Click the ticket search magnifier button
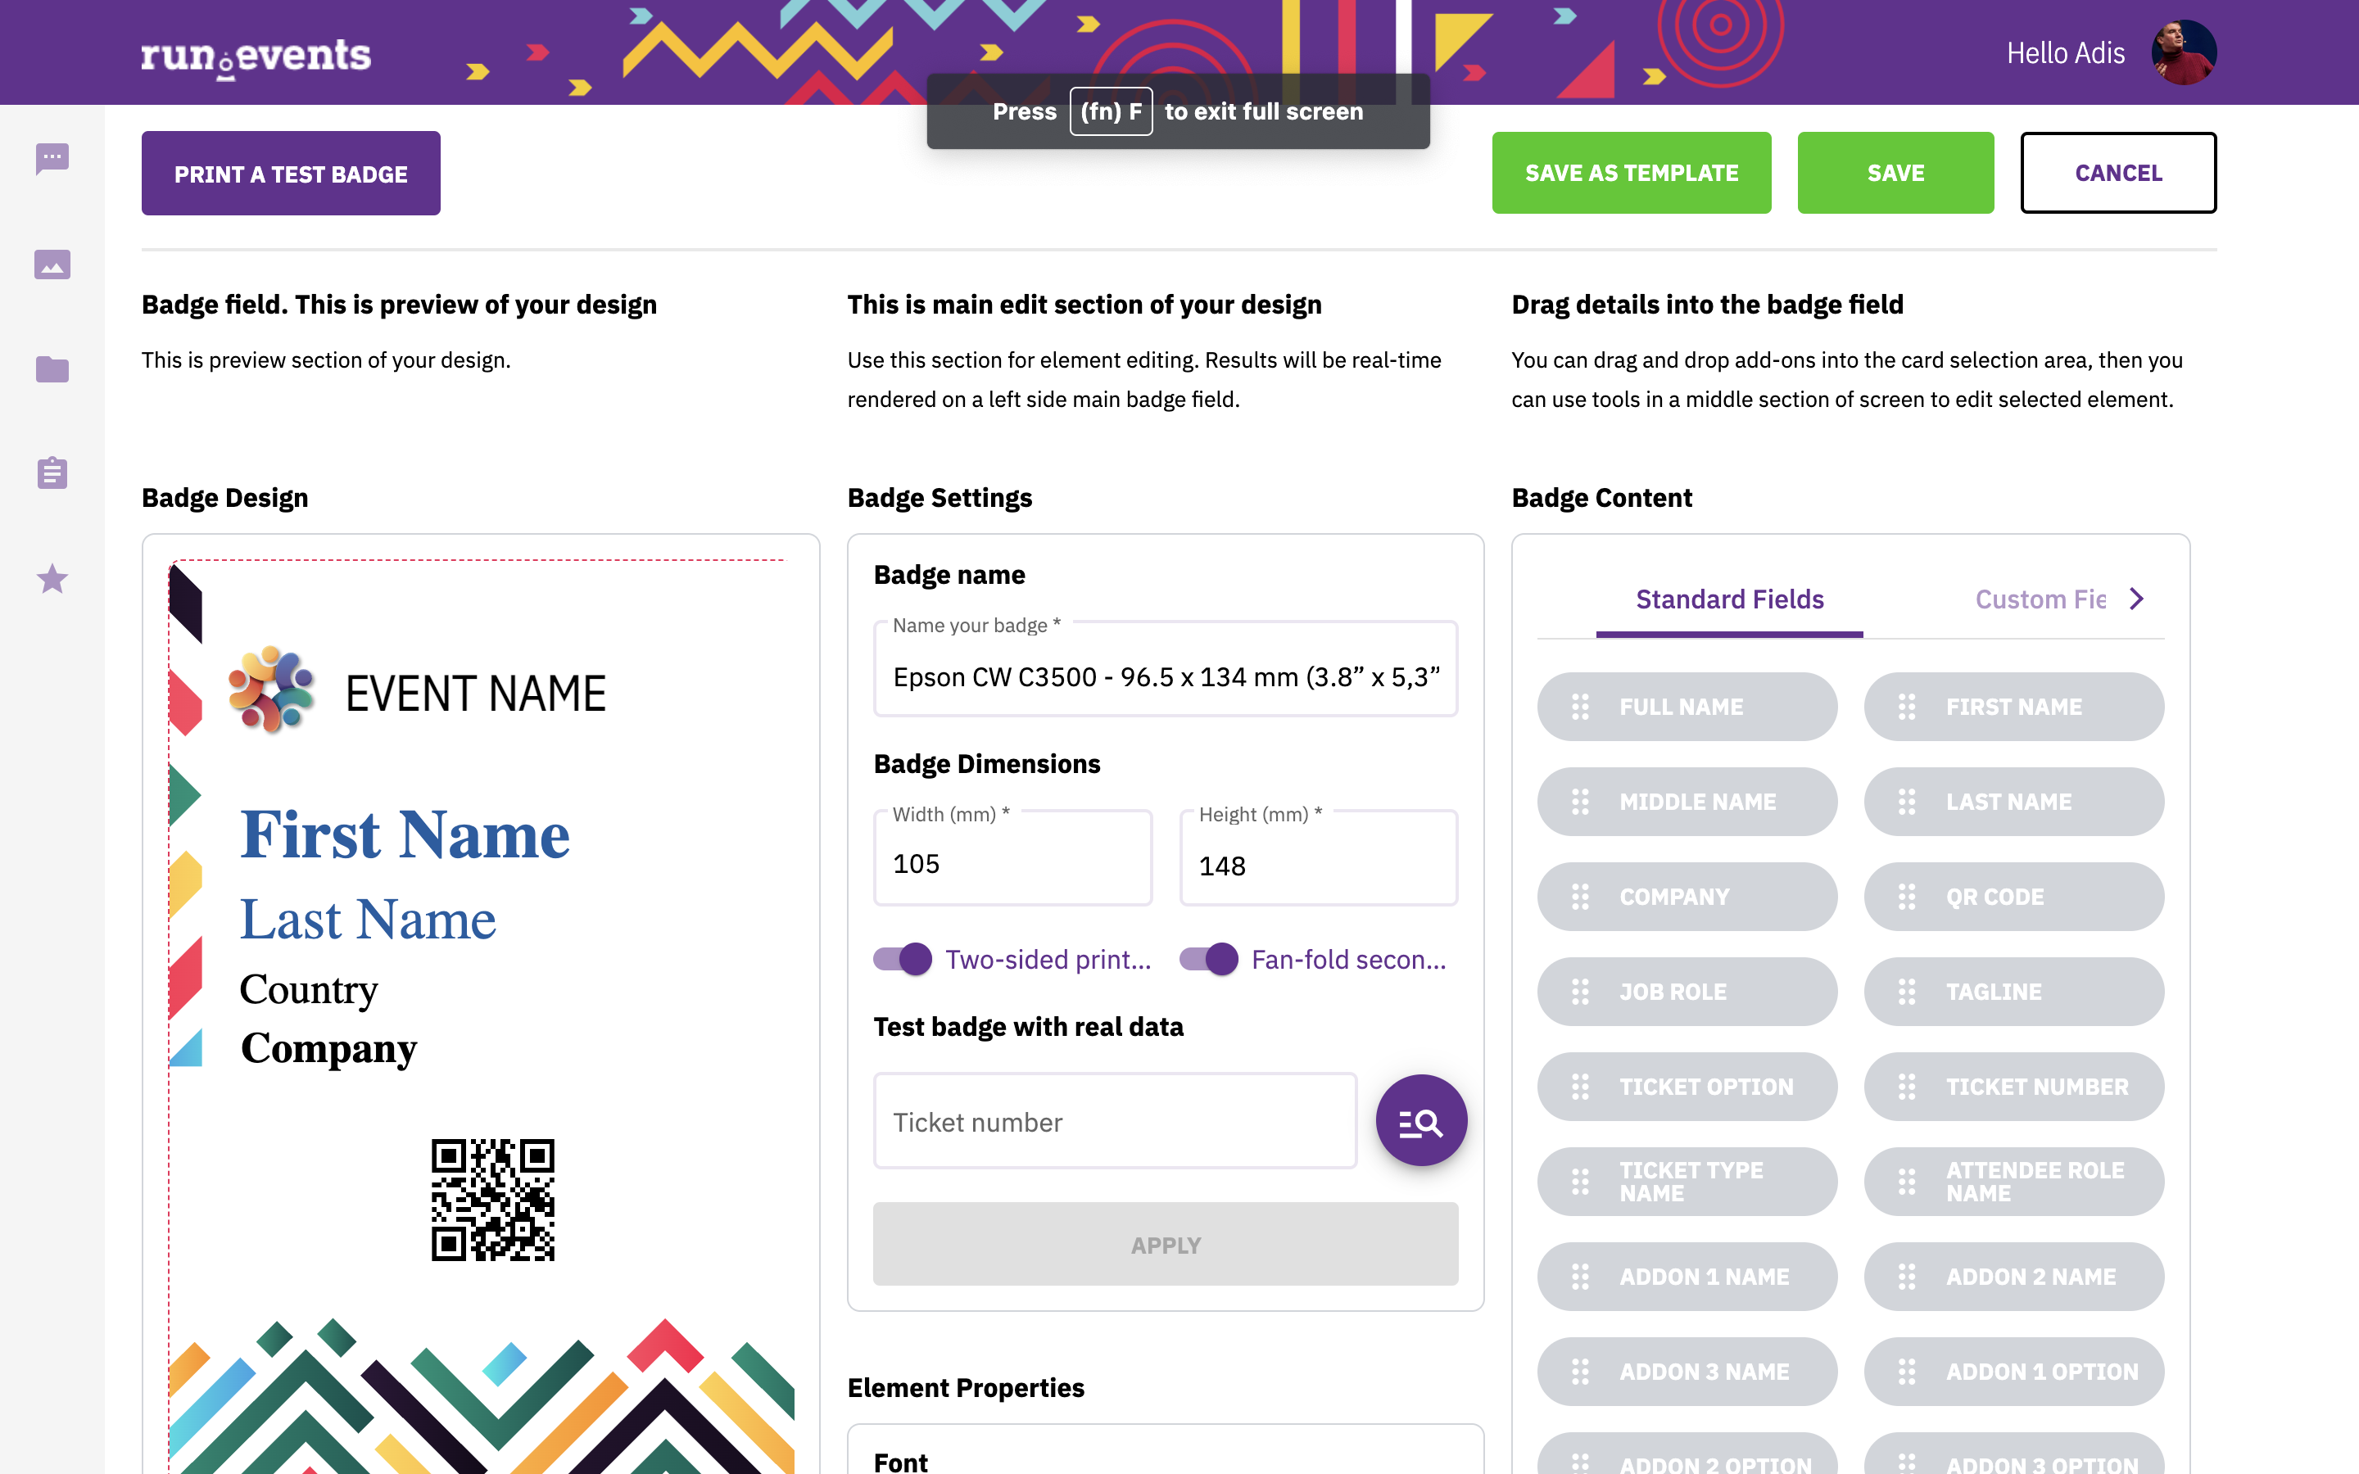 pos(1421,1121)
